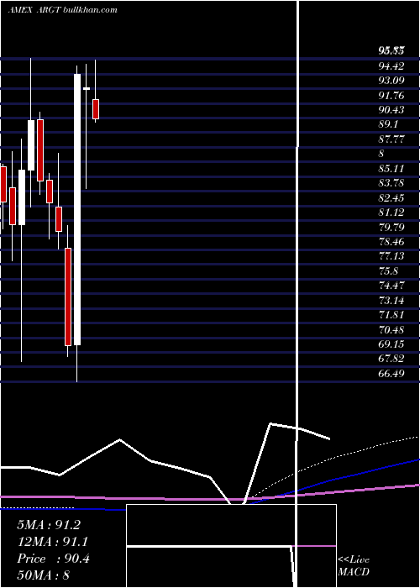Click the AMEX ARGT bullkhan.com title text
420x588 pixels.
[x=62, y=9]
